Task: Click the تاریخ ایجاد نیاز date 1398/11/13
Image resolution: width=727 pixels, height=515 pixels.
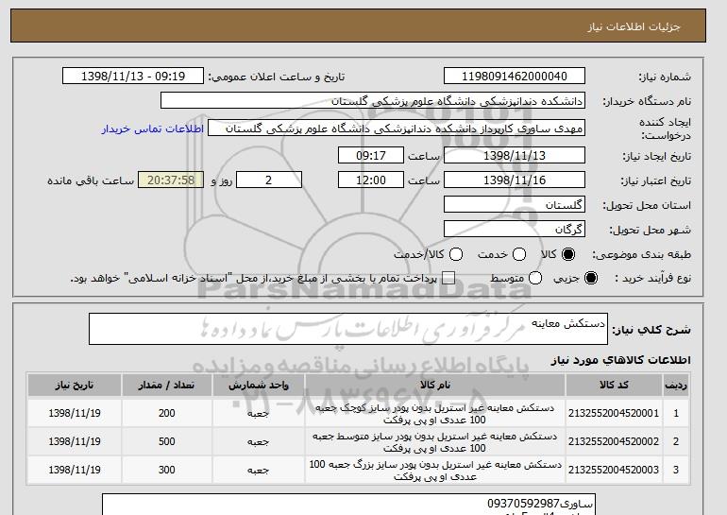Action: click(x=515, y=155)
